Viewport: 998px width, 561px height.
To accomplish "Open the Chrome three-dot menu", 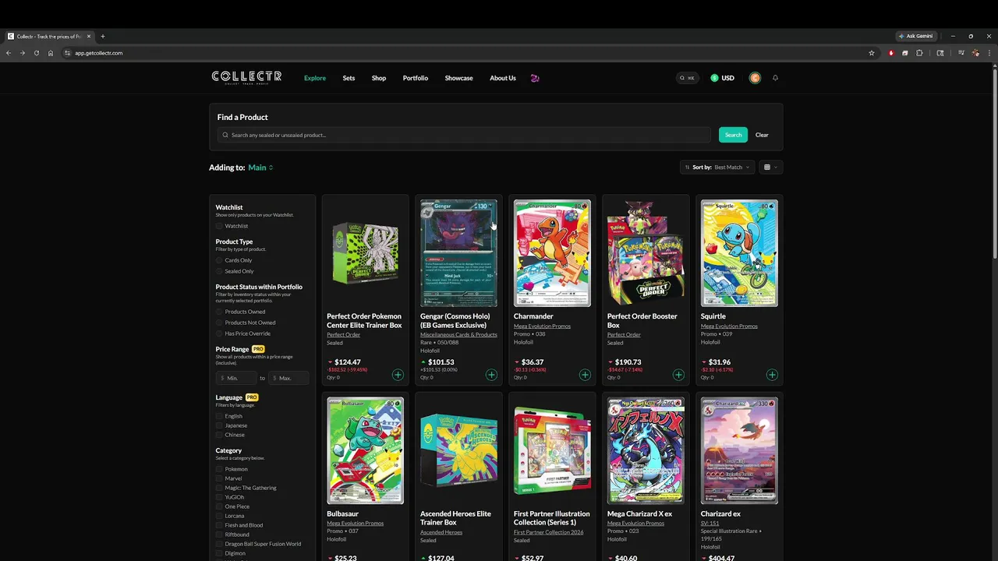I will [989, 53].
